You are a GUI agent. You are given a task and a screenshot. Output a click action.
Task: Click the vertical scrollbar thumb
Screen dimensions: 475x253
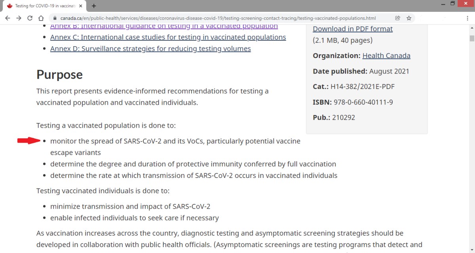pos(472,38)
